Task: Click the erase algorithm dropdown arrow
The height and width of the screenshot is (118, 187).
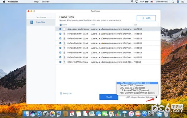Action: [156, 97]
